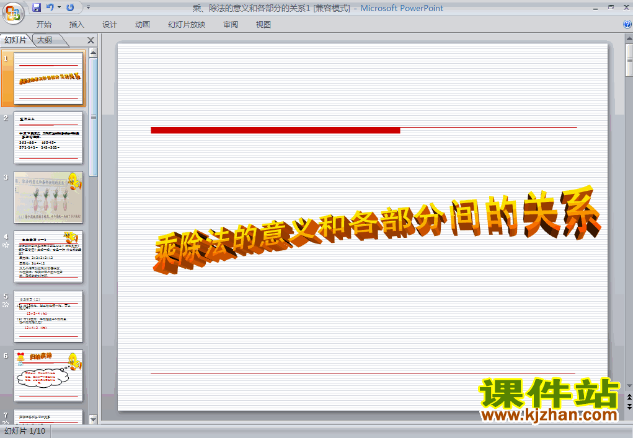The image size is (633, 438).
Task: Close the slide thumbnail pane
Action: point(91,40)
